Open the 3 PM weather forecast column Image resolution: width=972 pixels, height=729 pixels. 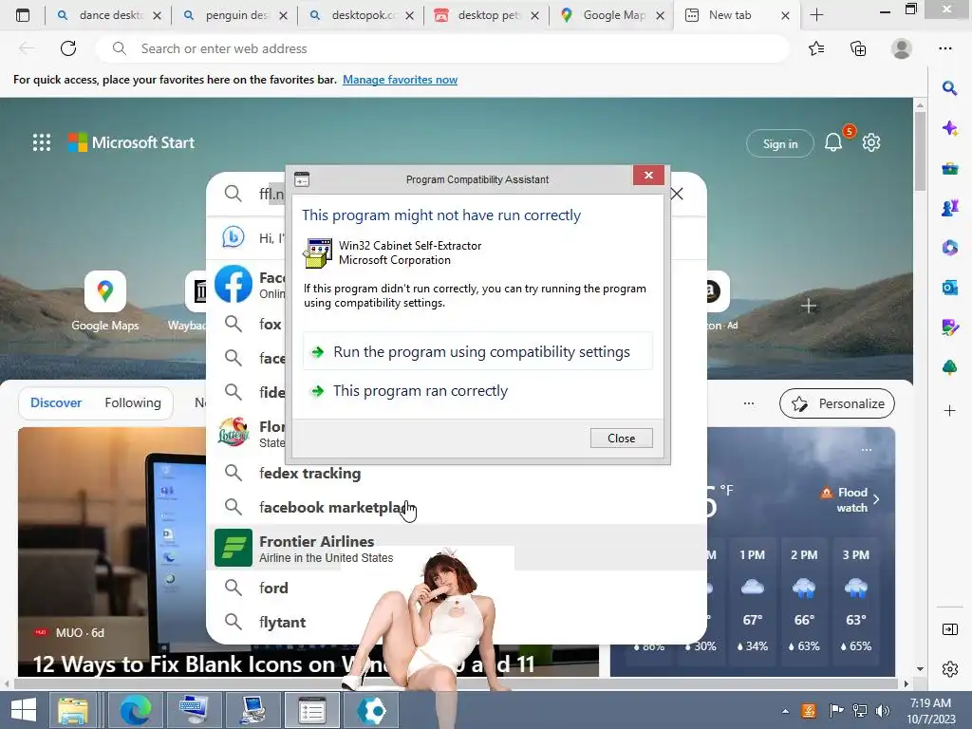point(856,600)
